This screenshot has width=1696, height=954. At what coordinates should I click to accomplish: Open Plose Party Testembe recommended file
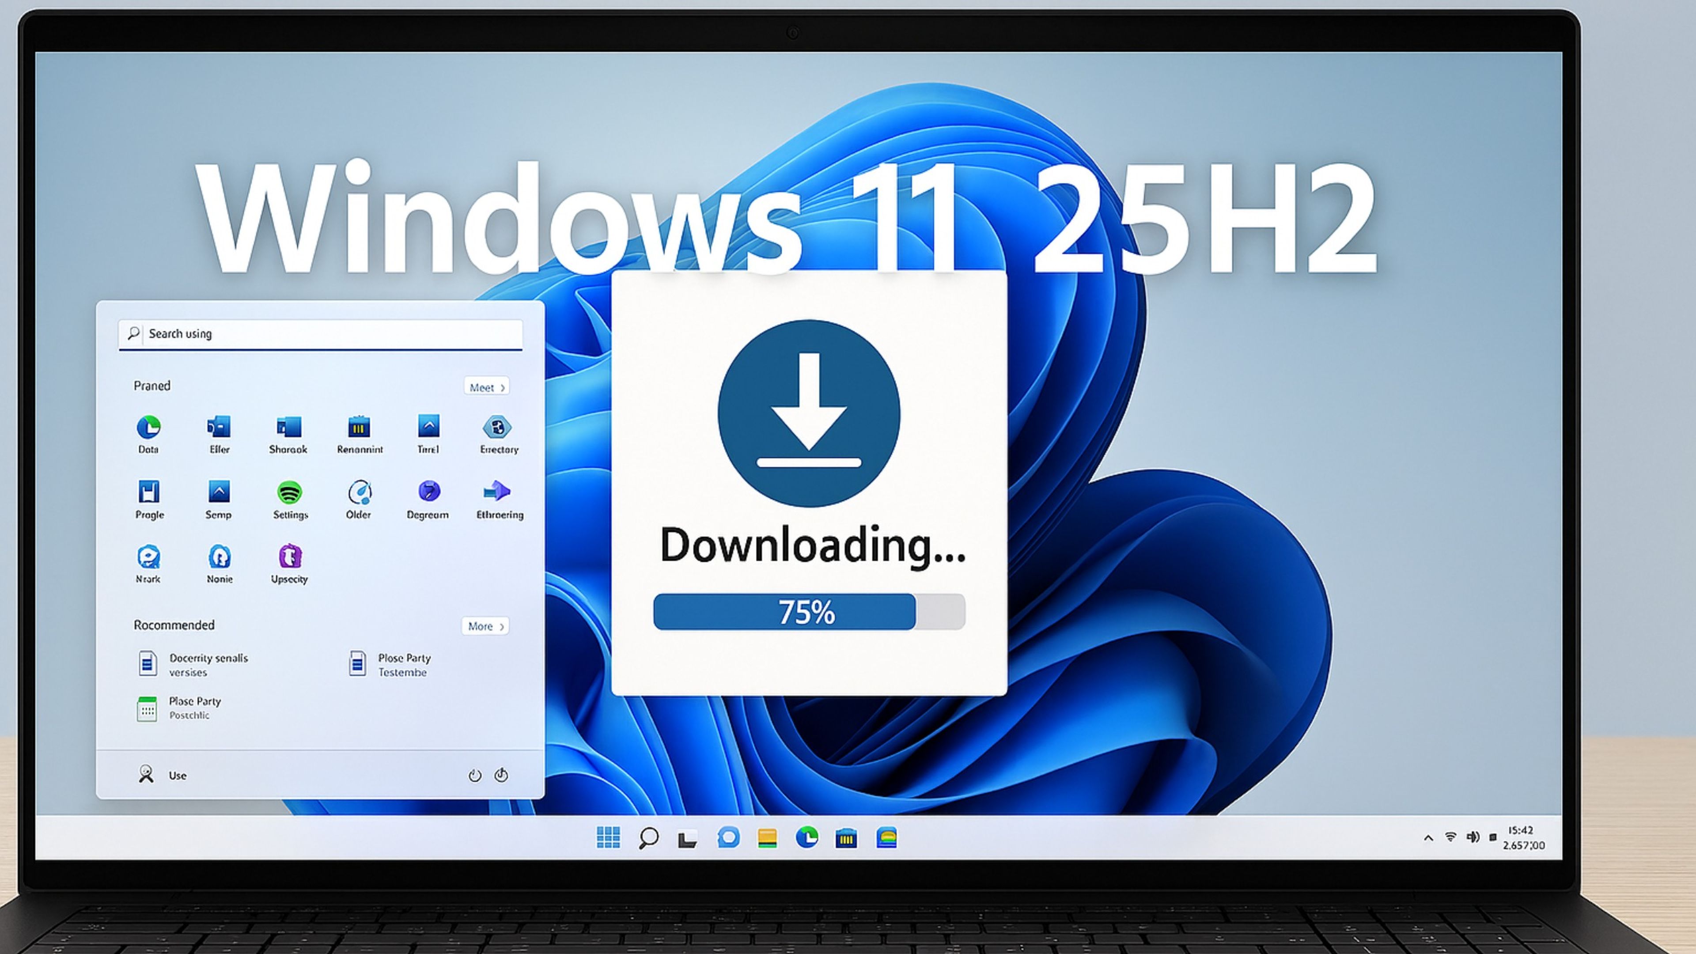pos(390,664)
